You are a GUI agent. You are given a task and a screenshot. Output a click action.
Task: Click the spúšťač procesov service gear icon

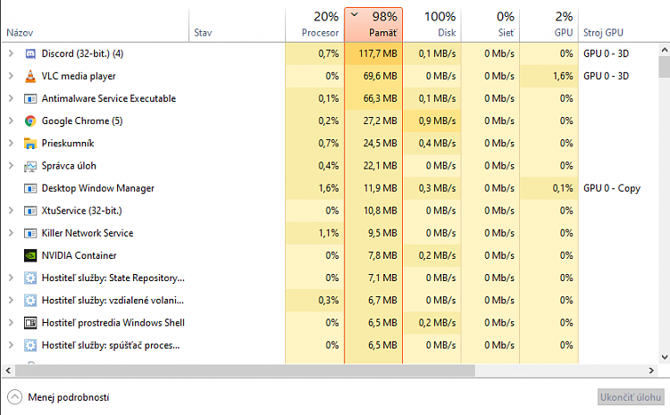tap(30, 345)
